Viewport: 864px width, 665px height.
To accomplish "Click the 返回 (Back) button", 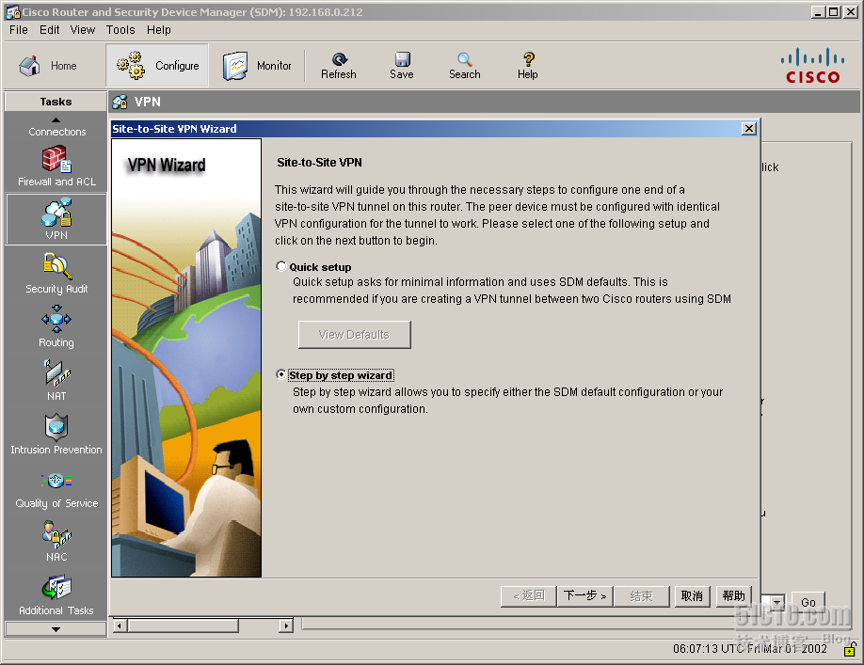I will tap(528, 596).
